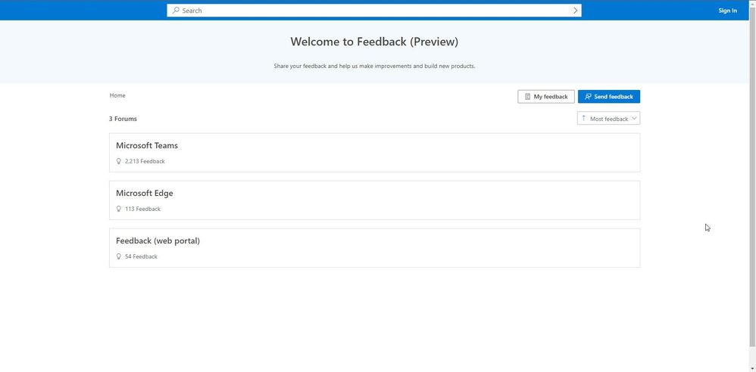Image resolution: width=756 pixels, height=372 pixels.
Task: Click the lightbulb icon beside 113 Feedback
Action: 119,209
